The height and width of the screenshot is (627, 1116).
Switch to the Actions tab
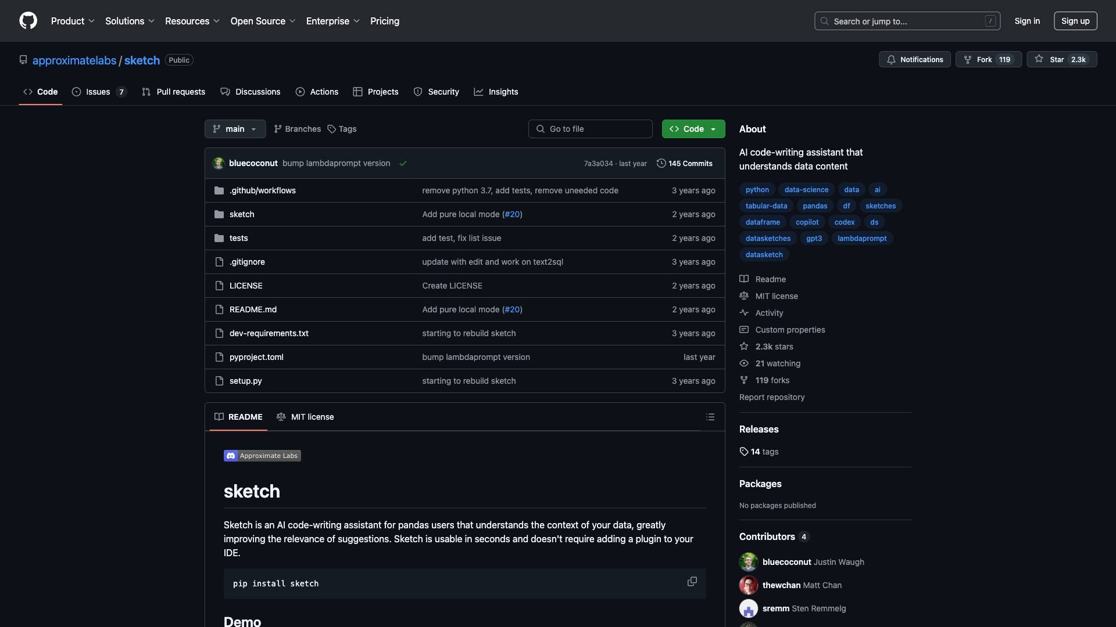point(317,92)
